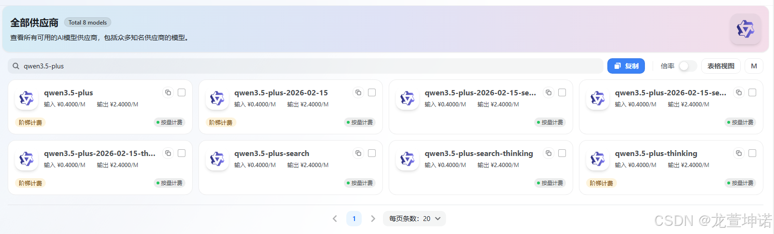The width and height of the screenshot is (774, 234).
Task: Click the 全部供应商 heading
Action: click(x=34, y=23)
